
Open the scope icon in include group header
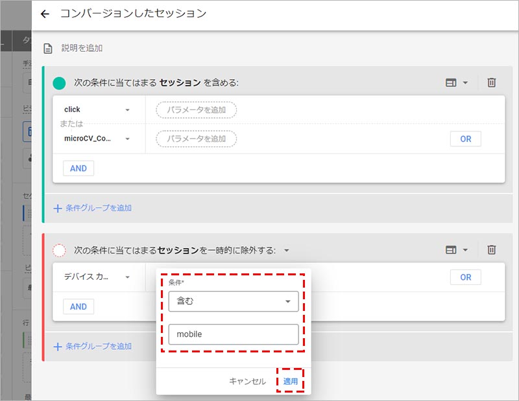[x=457, y=82]
